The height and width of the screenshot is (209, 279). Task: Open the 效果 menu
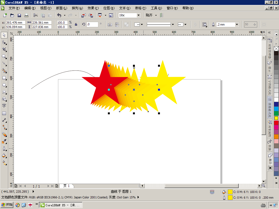pyautogui.click(x=93, y=8)
